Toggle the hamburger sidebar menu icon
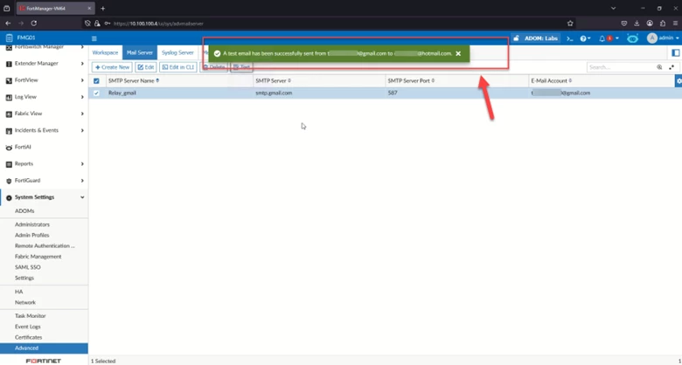Screen dimensions: 682x365 [x=94, y=38]
